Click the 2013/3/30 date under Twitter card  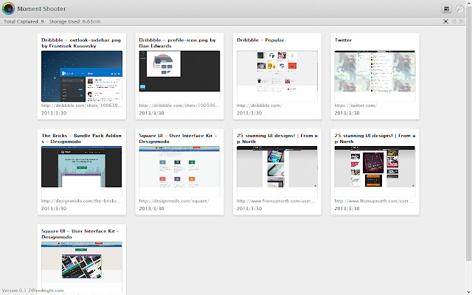tap(347, 113)
